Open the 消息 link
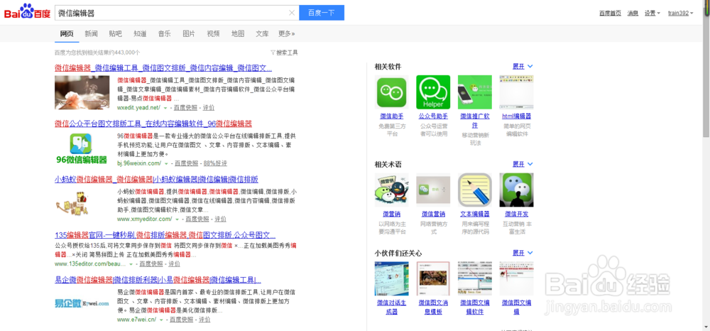This screenshot has width=710, height=331. (633, 13)
